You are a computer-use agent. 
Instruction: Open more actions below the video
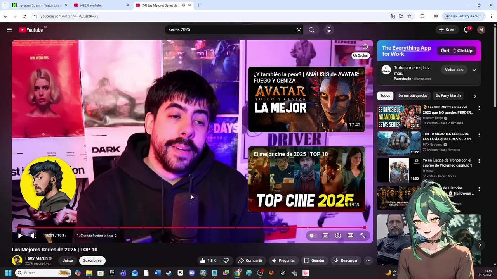coord(368,260)
